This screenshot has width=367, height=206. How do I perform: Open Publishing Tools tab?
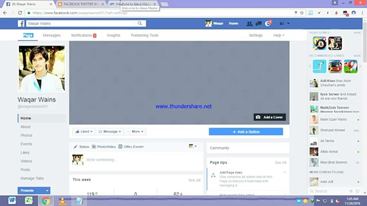click(145, 35)
